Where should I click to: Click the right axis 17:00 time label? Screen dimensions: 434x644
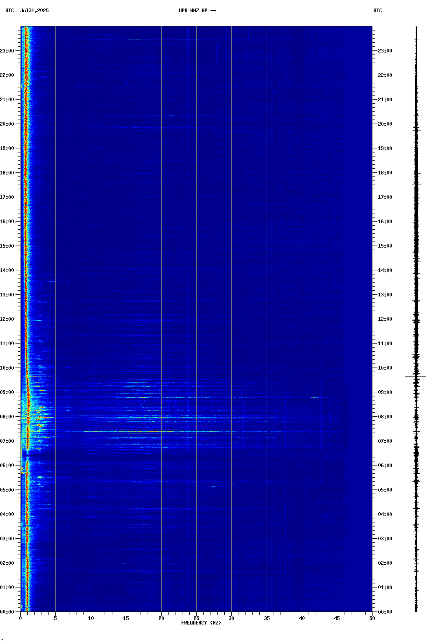click(x=385, y=197)
